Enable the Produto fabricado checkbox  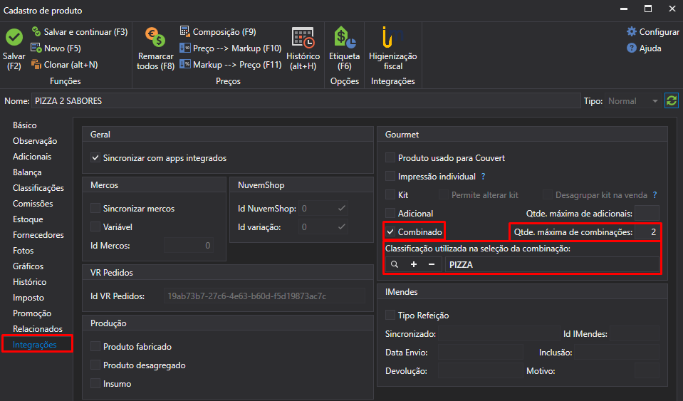(x=95, y=347)
